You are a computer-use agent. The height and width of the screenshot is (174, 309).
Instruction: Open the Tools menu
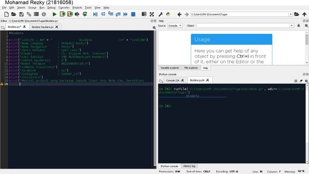point(88,8)
